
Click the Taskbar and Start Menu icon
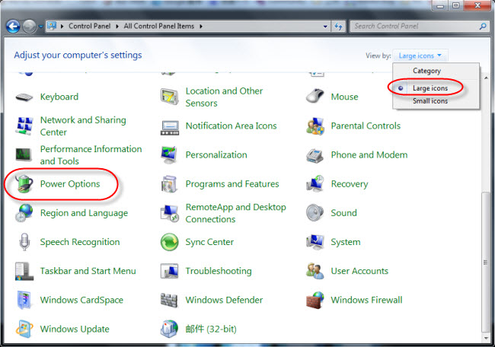pos(24,272)
